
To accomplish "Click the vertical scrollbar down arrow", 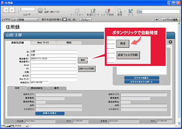I will point(179,123).
